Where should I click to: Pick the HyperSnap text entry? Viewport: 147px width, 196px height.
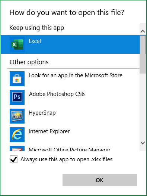coord(42,113)
